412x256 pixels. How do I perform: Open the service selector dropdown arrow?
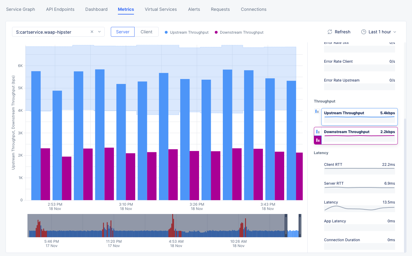tap(99, 32)
